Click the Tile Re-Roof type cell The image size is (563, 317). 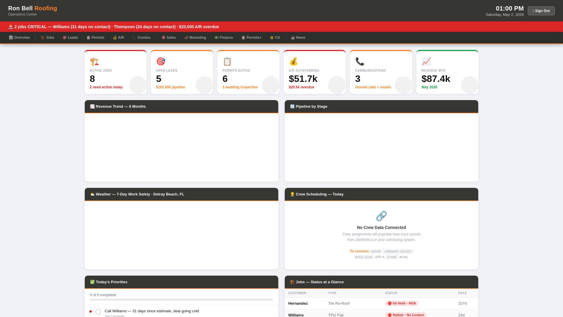click(339, 303)
